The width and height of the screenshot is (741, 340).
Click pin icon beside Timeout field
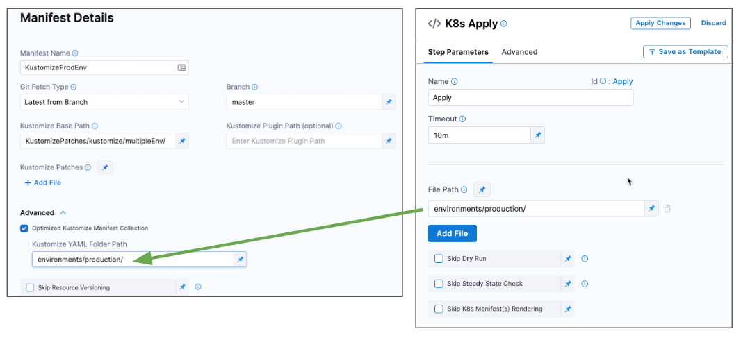pos(537,135)
